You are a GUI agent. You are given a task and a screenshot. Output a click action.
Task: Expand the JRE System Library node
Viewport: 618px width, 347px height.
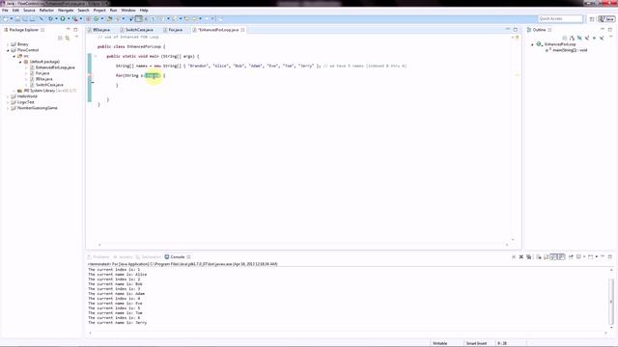(x=14, y=91)
